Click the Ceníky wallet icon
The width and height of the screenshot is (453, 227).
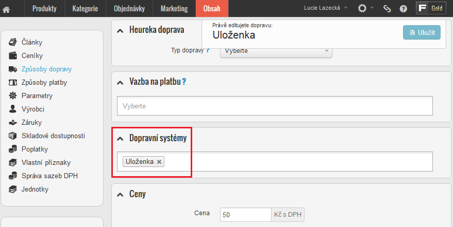[x=13, y=55]
